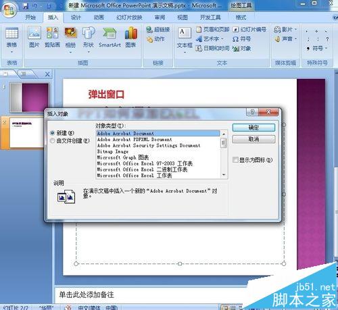This screenshot has width=338, height=310.
Task: Click the slide title 弹出窗口
Action: point(106,95)
